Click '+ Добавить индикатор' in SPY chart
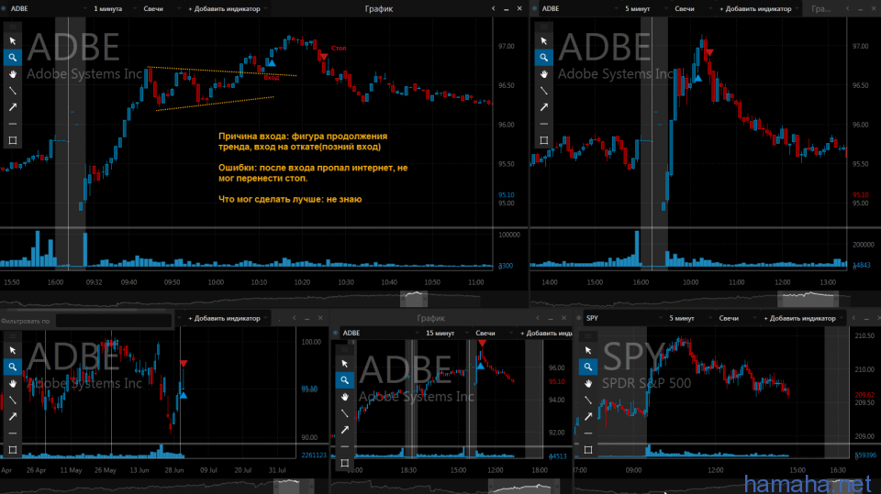Image resolution: width=881 pixels, height=494 pixels. coord(799,318)
